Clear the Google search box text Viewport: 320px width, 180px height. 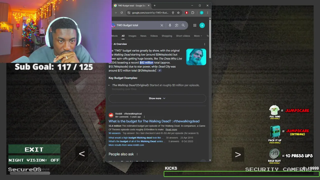tap(162, 25)
